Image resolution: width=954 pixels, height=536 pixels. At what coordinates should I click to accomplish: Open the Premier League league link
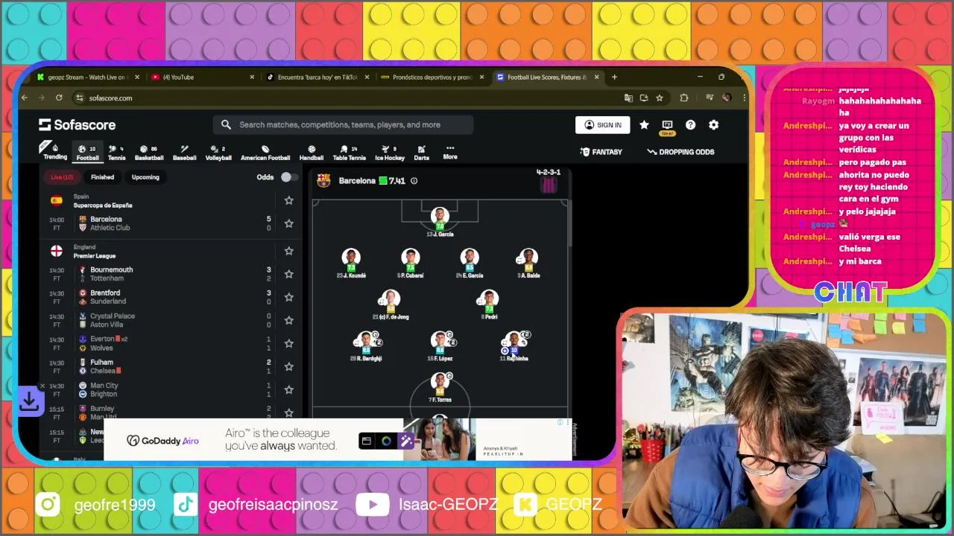tap(94, 256)
